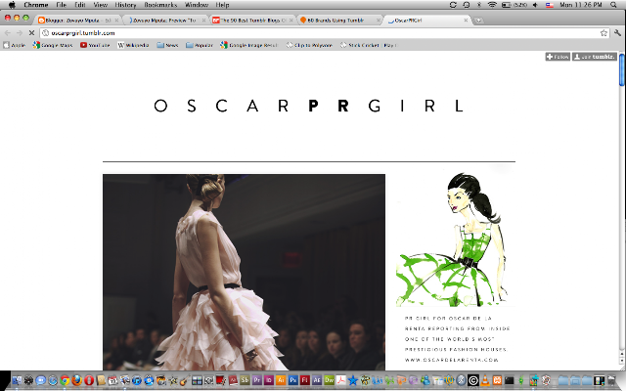
Task: Open the Edit menu
Action: [80, 5]
